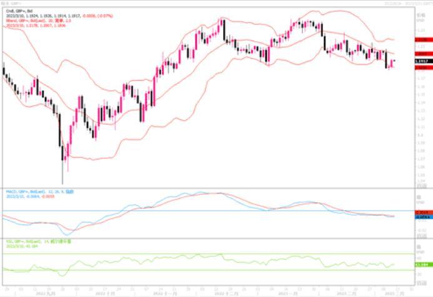The height and width of the screenshot is (297, 433).
Task: Click the price axis heading with USD
Action: click(x=421, y=18)
